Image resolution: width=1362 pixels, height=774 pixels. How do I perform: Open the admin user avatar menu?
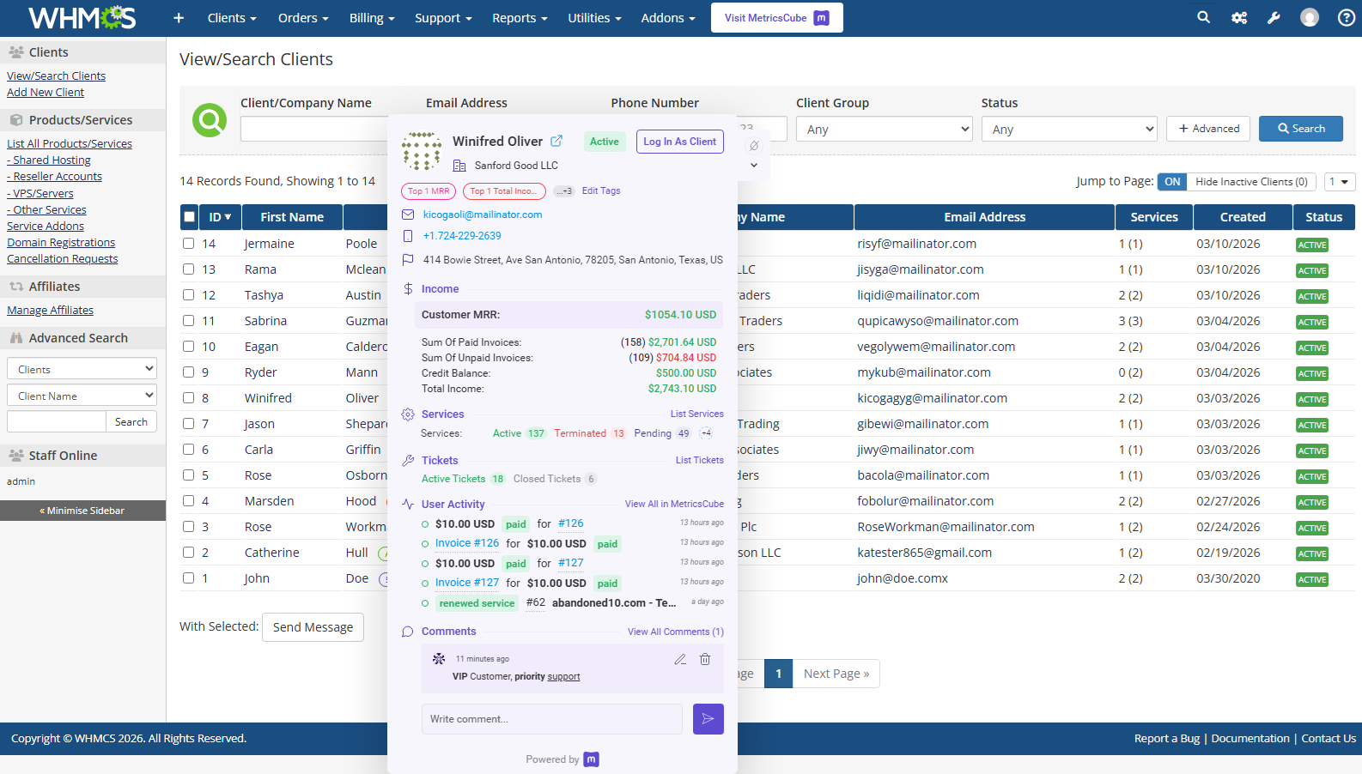point(1309,17)
